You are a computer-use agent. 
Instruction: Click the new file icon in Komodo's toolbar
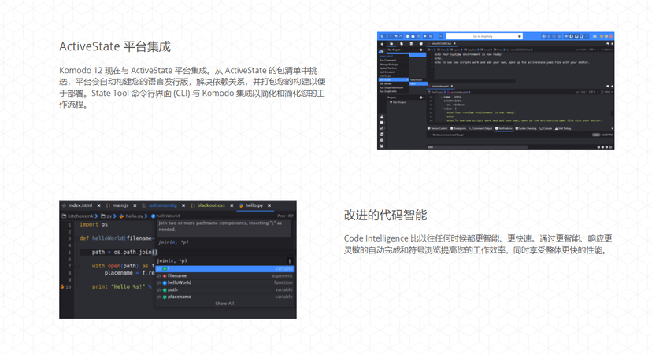point(408,36)
